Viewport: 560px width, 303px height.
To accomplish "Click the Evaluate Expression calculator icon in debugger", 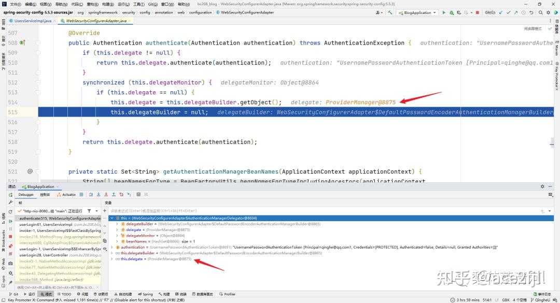I will click(x=138, y=194).
